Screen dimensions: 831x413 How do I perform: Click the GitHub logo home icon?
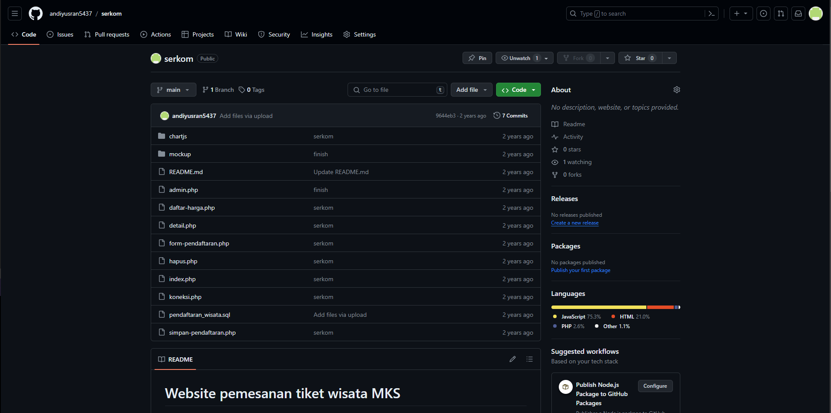36,13
